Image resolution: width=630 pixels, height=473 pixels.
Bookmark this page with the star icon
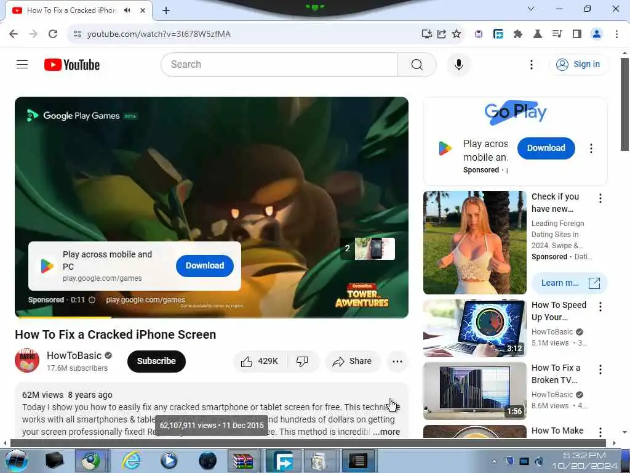point(456,34)
